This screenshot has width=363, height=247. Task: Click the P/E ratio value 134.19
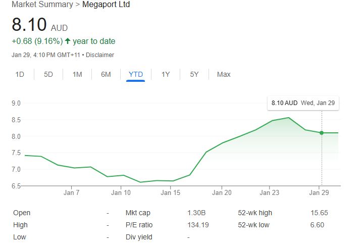[197, 225]
